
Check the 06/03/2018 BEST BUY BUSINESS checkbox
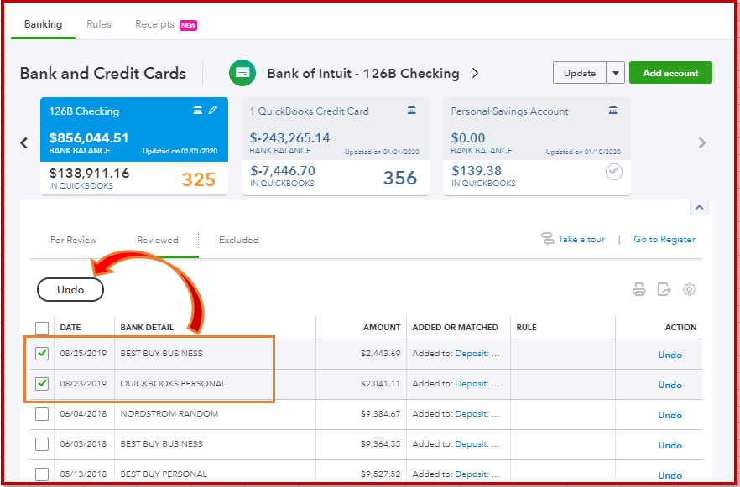(42, 444)
